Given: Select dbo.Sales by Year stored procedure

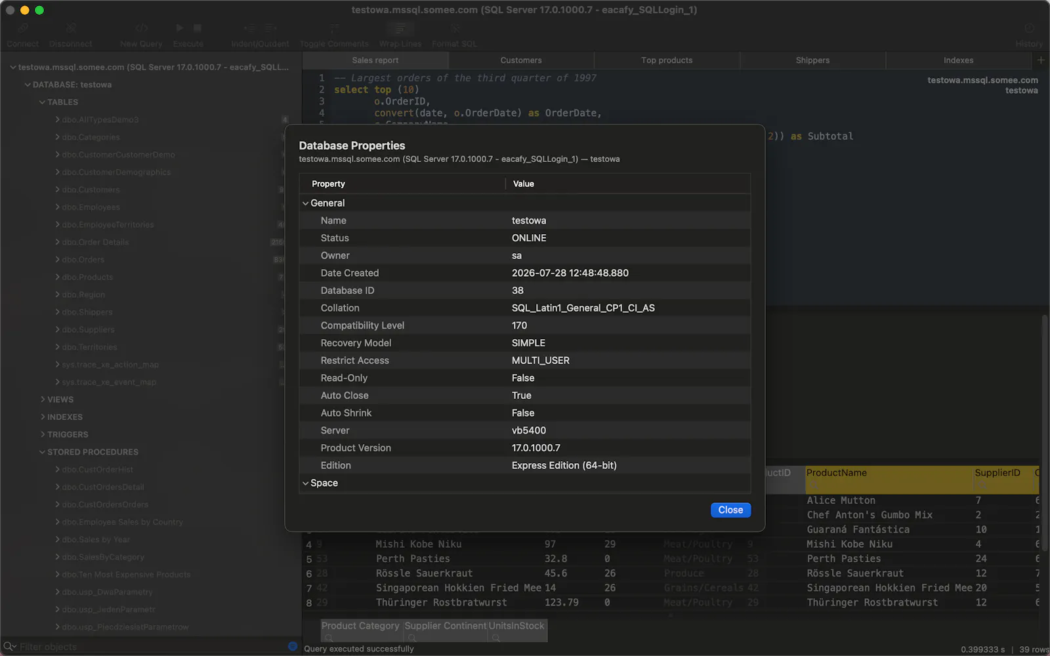Looking at the screenshot, I should [x=96, y=539].
